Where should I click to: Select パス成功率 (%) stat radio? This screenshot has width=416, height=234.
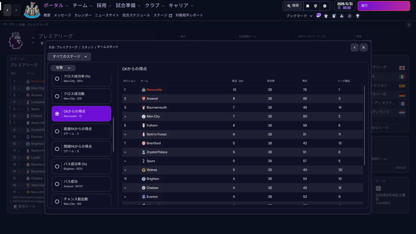coord(57,166)
